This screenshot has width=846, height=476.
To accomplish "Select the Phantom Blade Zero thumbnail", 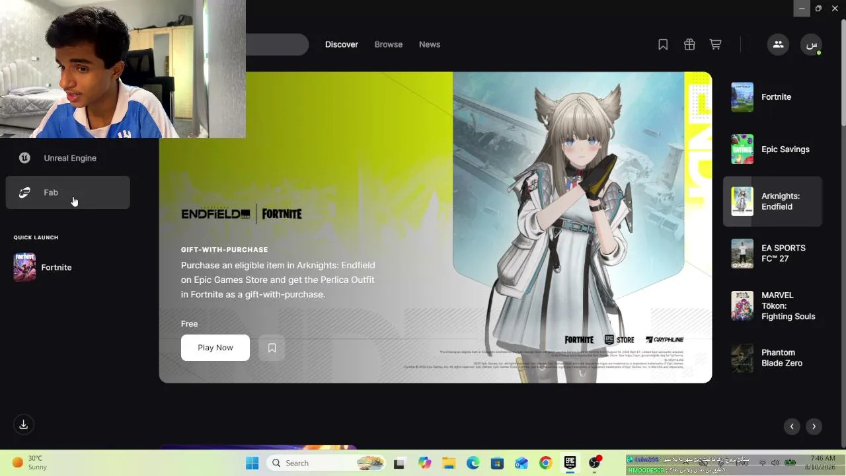I will pyautogui.click(x=742, y=358).
